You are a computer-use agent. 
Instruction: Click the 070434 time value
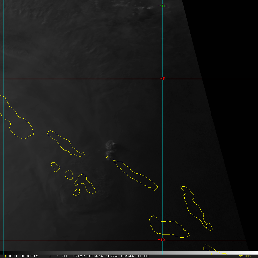95,256
